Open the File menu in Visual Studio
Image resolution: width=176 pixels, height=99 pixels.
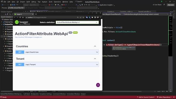click(x=5, y=2)
